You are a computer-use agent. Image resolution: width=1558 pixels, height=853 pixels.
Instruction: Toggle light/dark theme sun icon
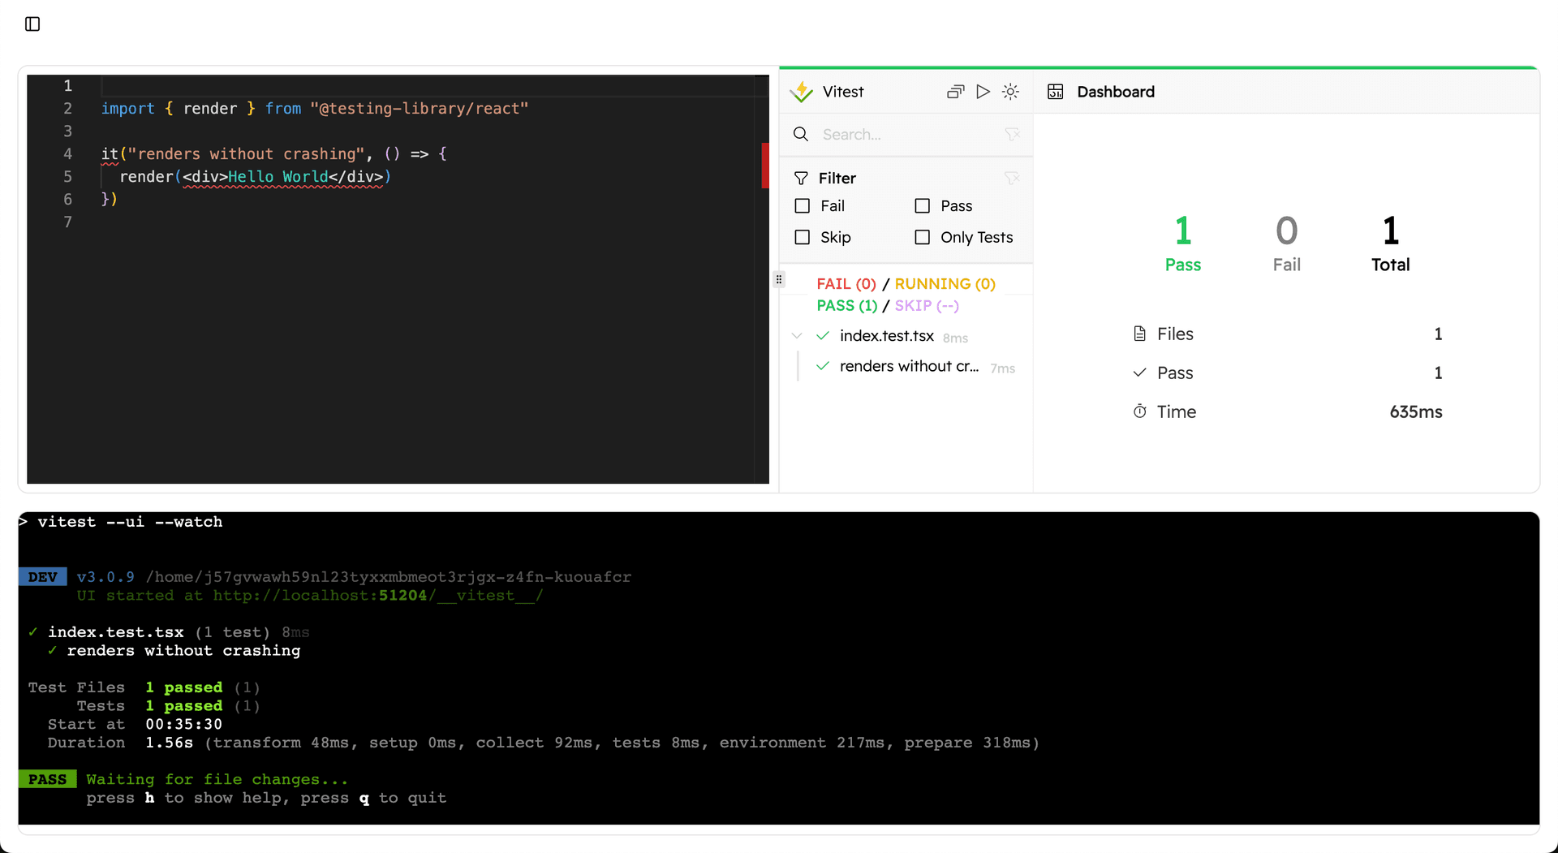click(x=1010, y=92)
